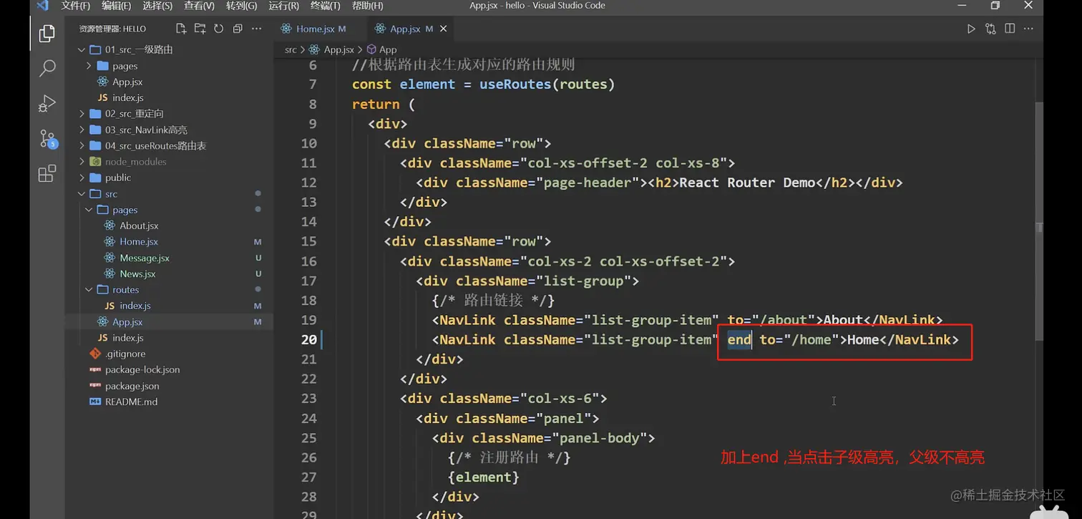This screenshot has height=519, width=1082.
Task: Collapse the routes folder
Action: 89,290
